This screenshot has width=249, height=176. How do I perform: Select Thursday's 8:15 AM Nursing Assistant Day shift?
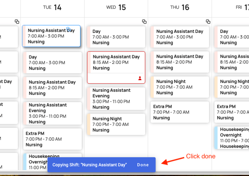180,62
